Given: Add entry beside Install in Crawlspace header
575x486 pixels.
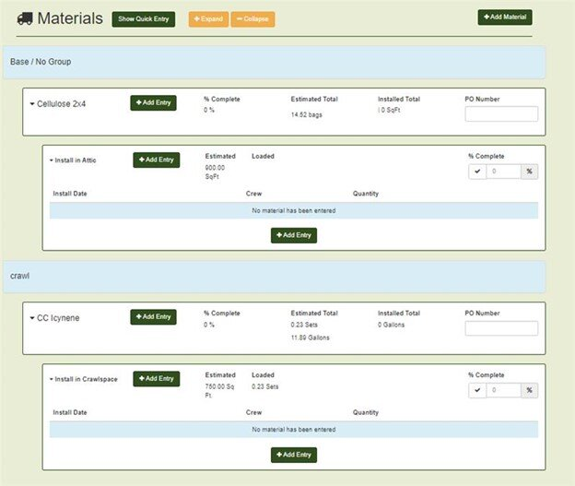Looking at the screenshot, I should [x=156, y=378].
